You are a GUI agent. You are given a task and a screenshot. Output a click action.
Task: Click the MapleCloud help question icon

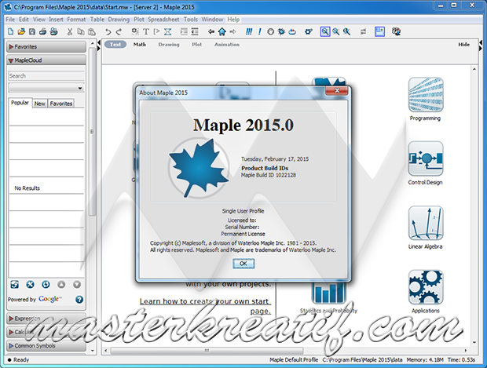[79, 300]
